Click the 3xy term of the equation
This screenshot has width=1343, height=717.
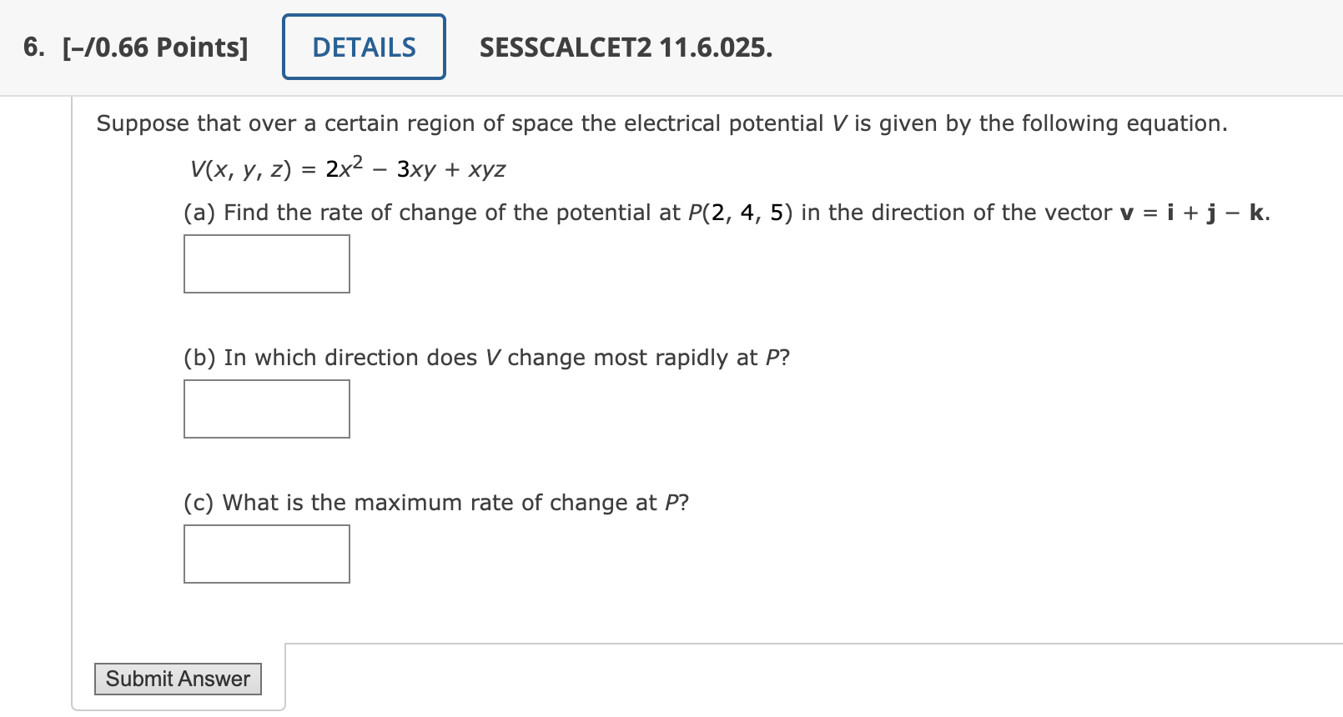click(416, 169)
